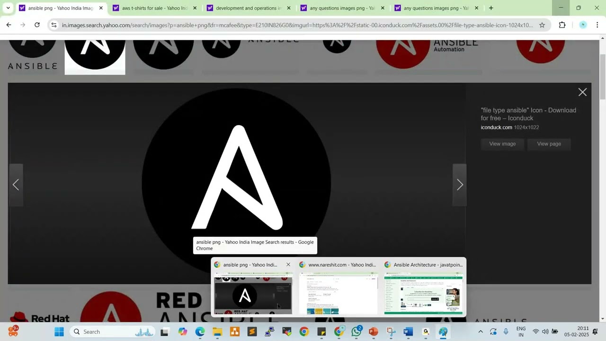Show the next image in the viewer

[460, 185]
